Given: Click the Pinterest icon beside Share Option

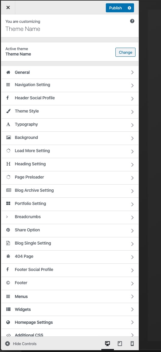Looking at the screenshot, I should 8,230.
